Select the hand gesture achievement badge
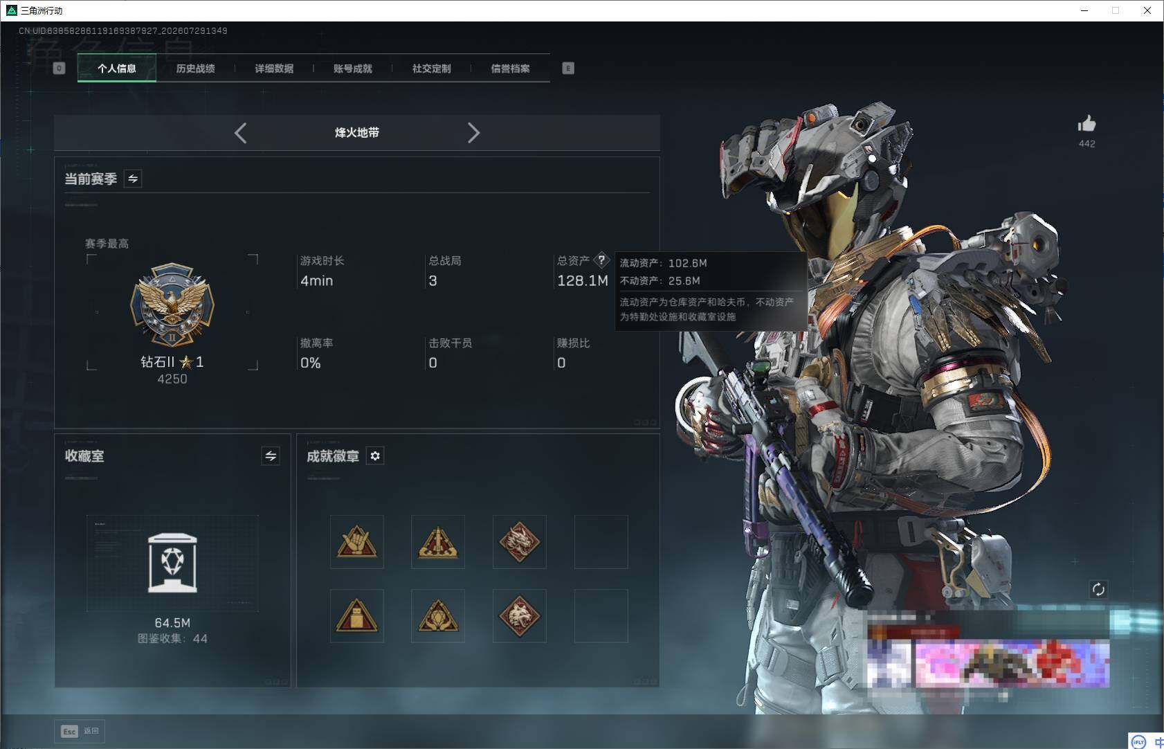Screen dimensions: 1164x749 pos(356,542)
